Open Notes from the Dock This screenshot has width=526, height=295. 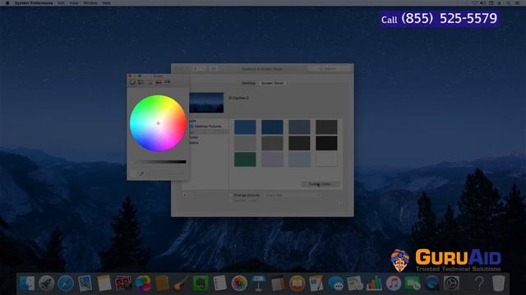[104, 284]
